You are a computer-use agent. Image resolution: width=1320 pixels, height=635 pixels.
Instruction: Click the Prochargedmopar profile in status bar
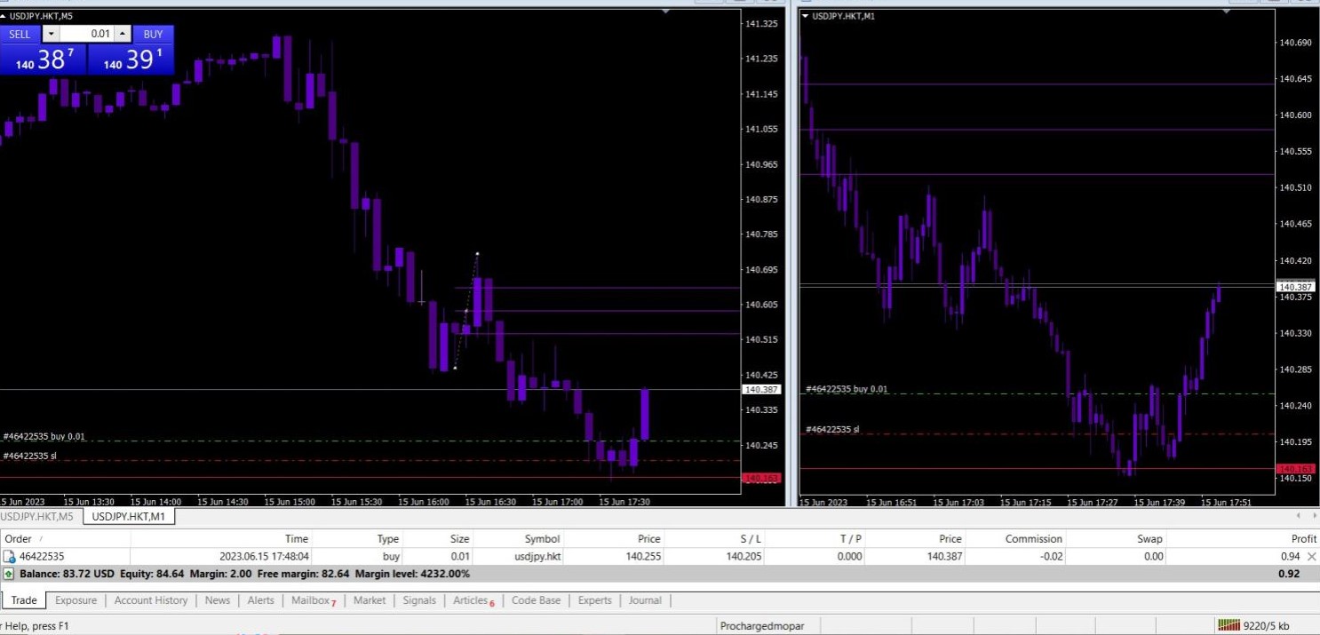pos(761,626)
